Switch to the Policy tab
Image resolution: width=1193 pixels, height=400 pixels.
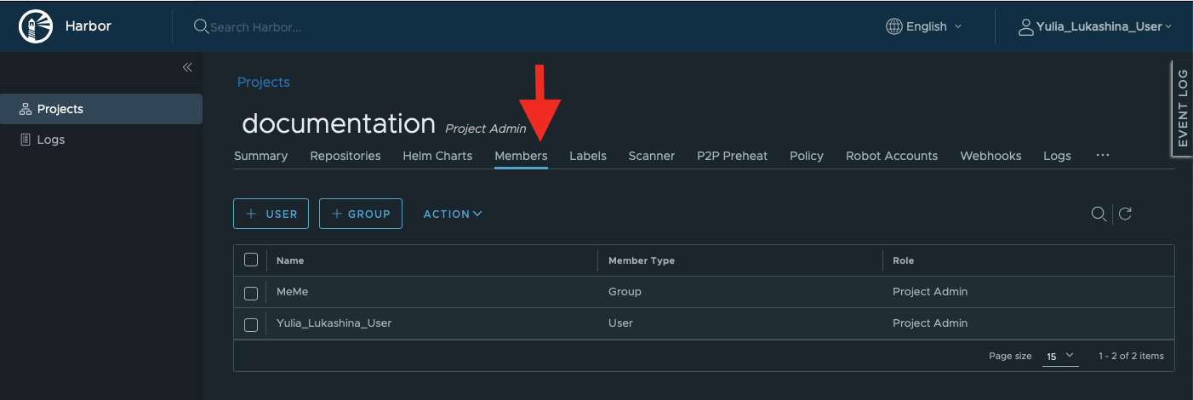[x=807, y=156]
